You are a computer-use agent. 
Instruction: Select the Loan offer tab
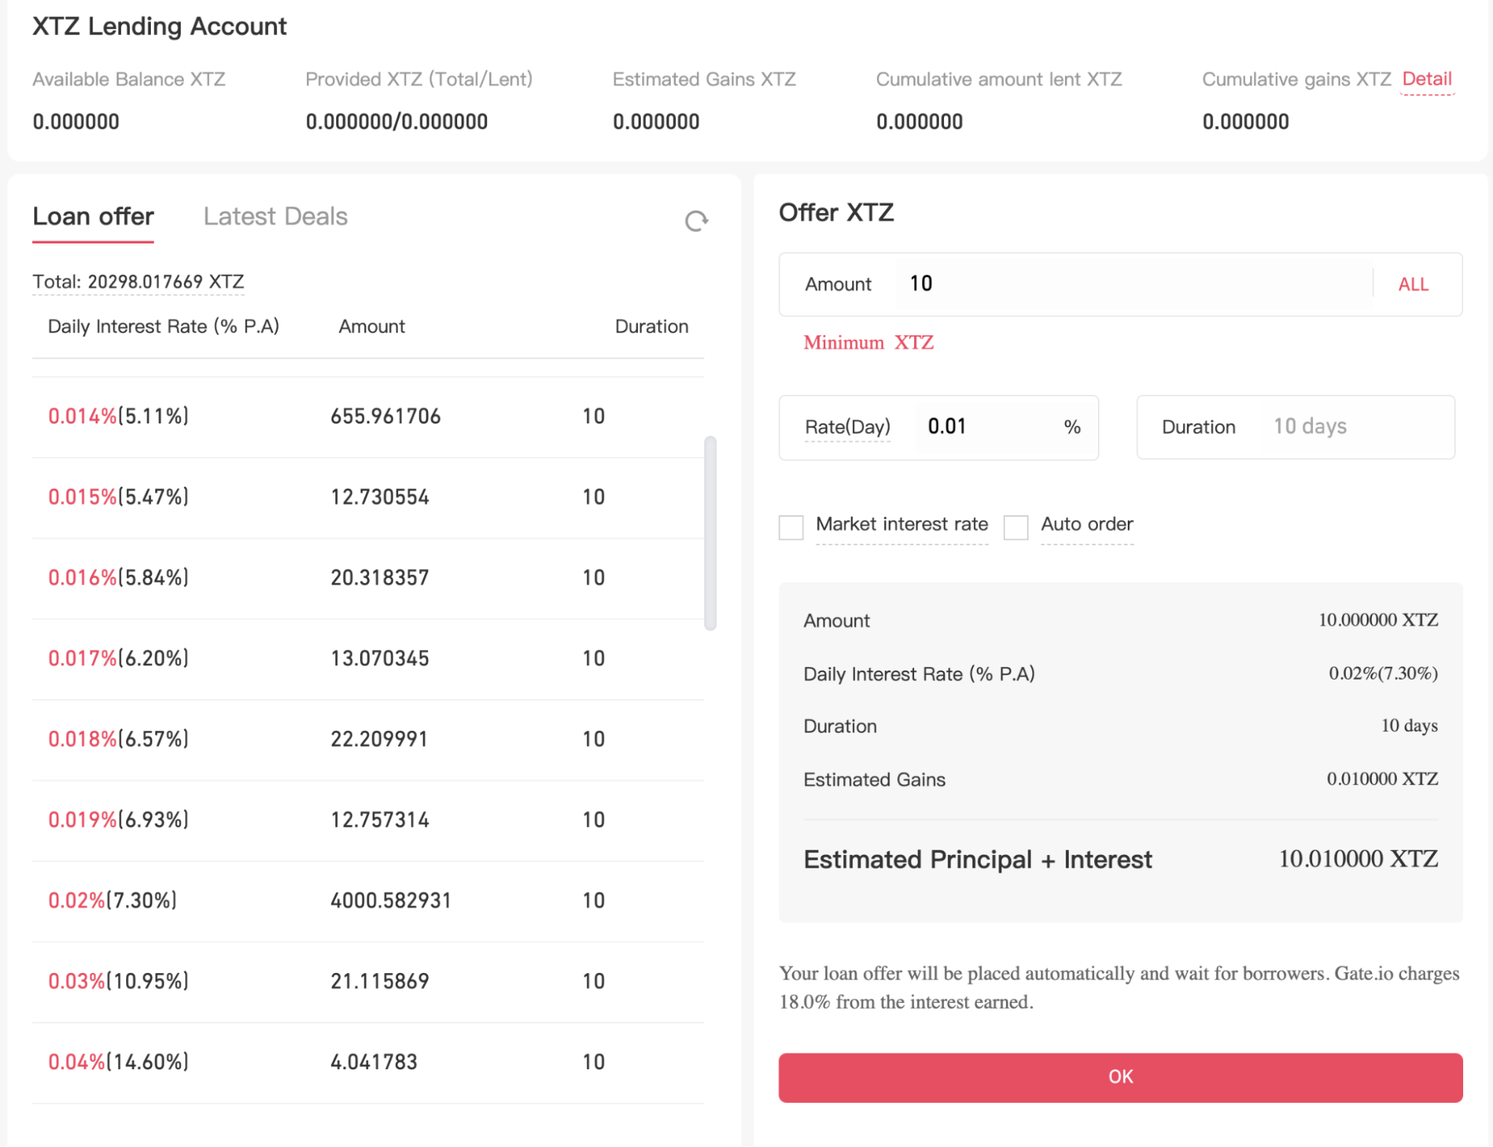93,217
